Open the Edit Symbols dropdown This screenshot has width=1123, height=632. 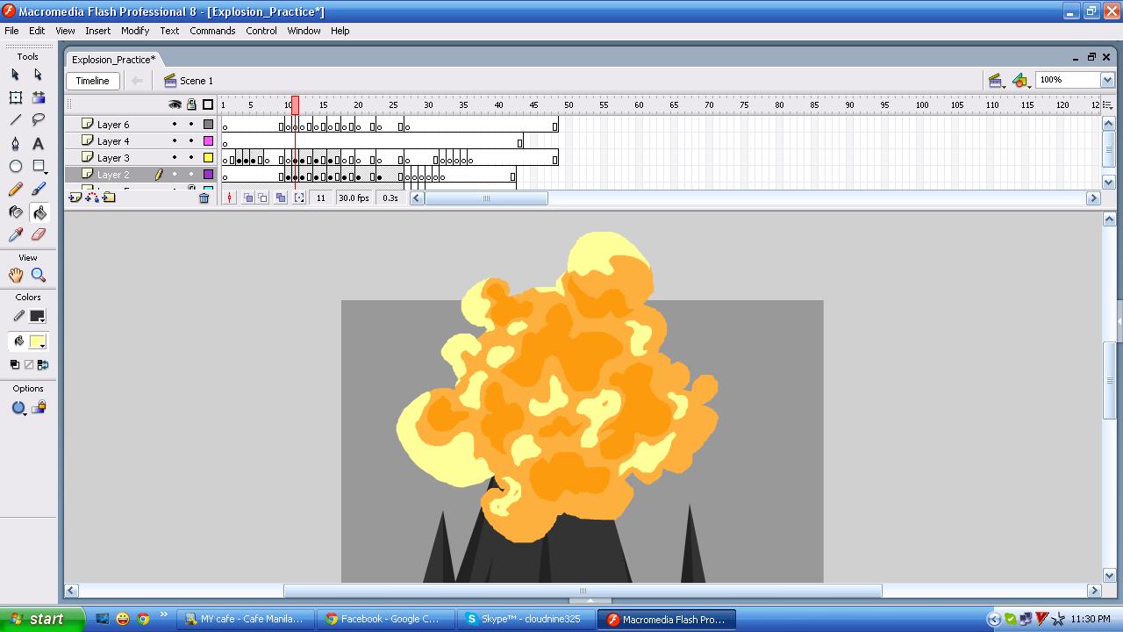(x=1021, y=80)
